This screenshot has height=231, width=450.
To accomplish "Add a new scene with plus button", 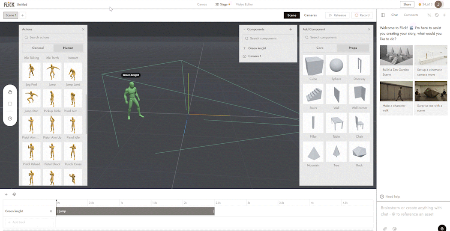I will 23,15.
